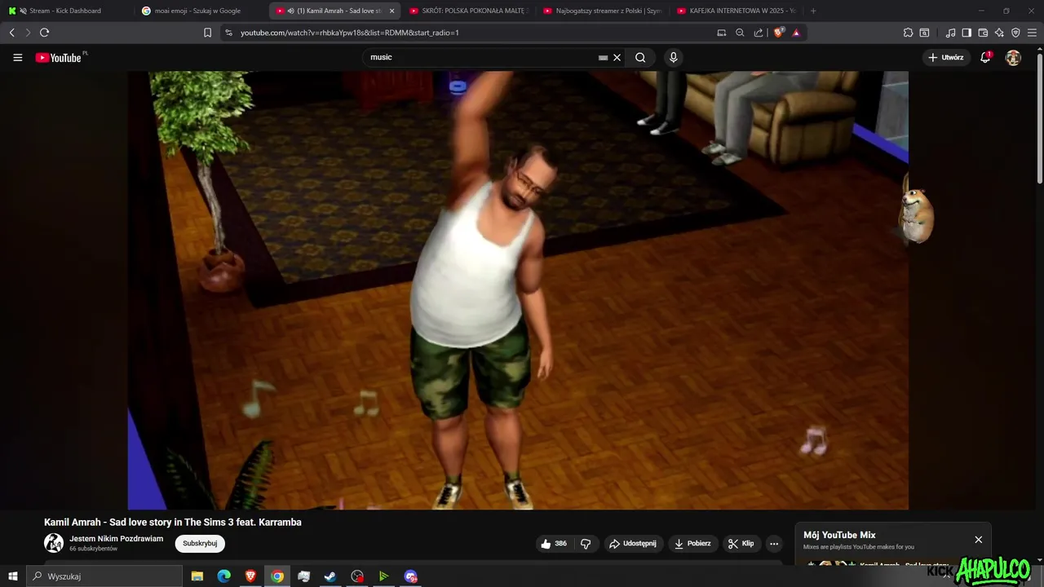1044x587 pixels.
Task: Open the Brave playlist music note icon
Action: 950,33
